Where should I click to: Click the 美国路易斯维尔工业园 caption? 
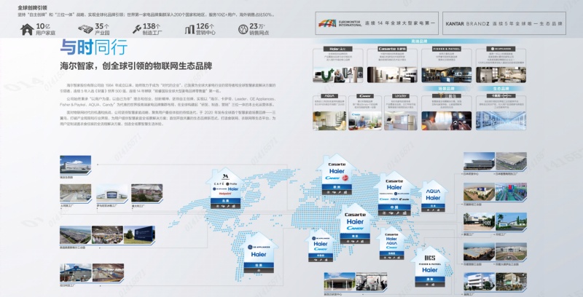point(72,247)
